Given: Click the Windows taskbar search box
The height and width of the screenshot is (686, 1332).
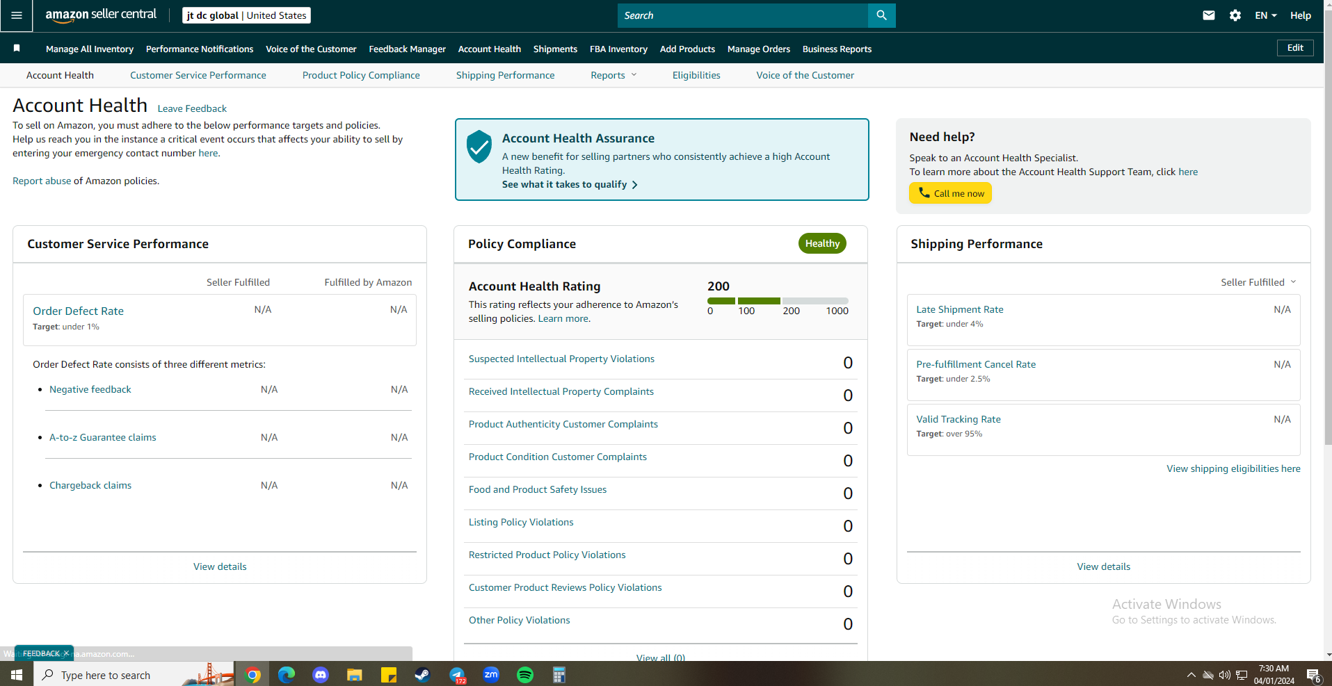Looking at the screenshot, I should [x=135, y=675].
